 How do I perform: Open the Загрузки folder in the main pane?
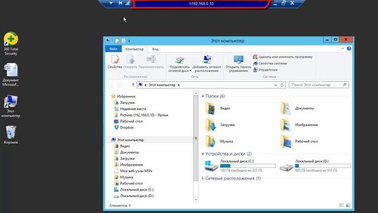click(220, 125)
